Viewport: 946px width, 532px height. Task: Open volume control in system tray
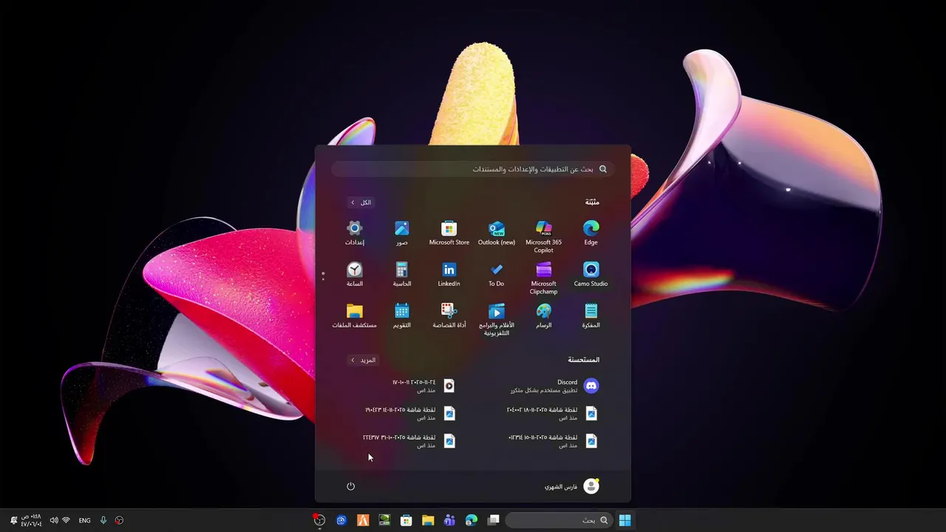pyautogui.click(x=54, y=520)
